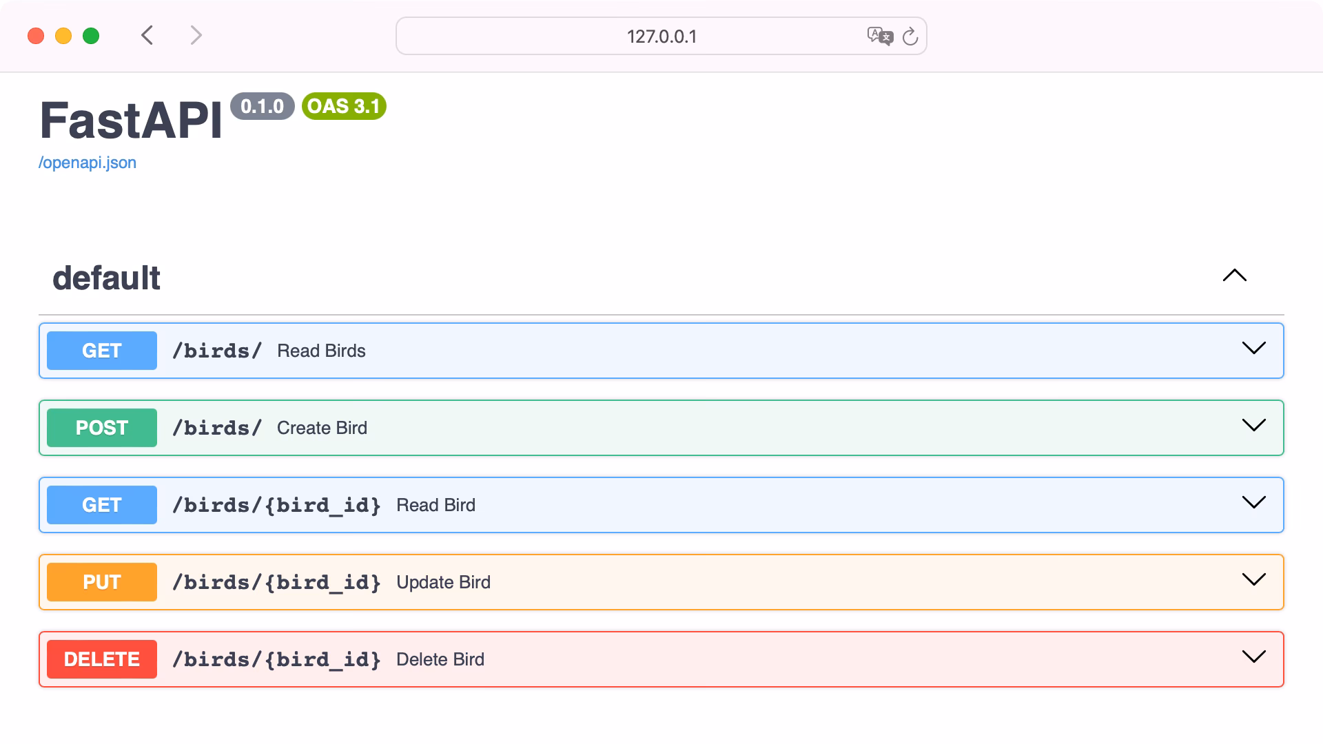
Task: Click the browser forward arrow
Action: point(196,35)
